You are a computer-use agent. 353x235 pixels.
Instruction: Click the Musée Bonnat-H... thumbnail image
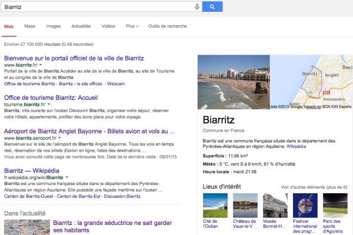pos(275,206)
